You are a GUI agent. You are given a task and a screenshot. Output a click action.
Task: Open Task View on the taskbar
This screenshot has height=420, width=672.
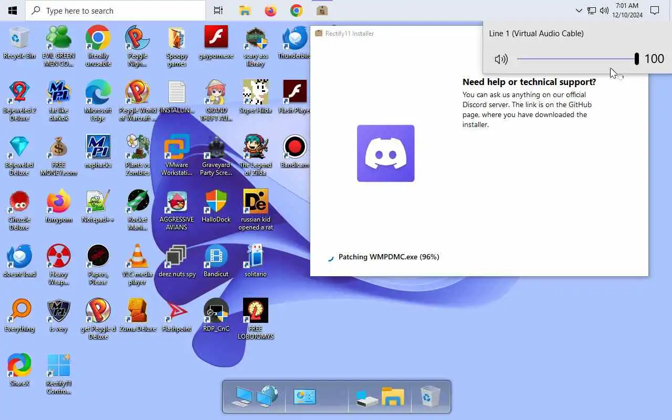click(x=218, y=10)
